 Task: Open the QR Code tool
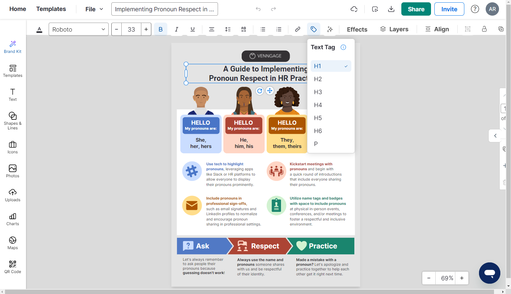pos(13,267)
